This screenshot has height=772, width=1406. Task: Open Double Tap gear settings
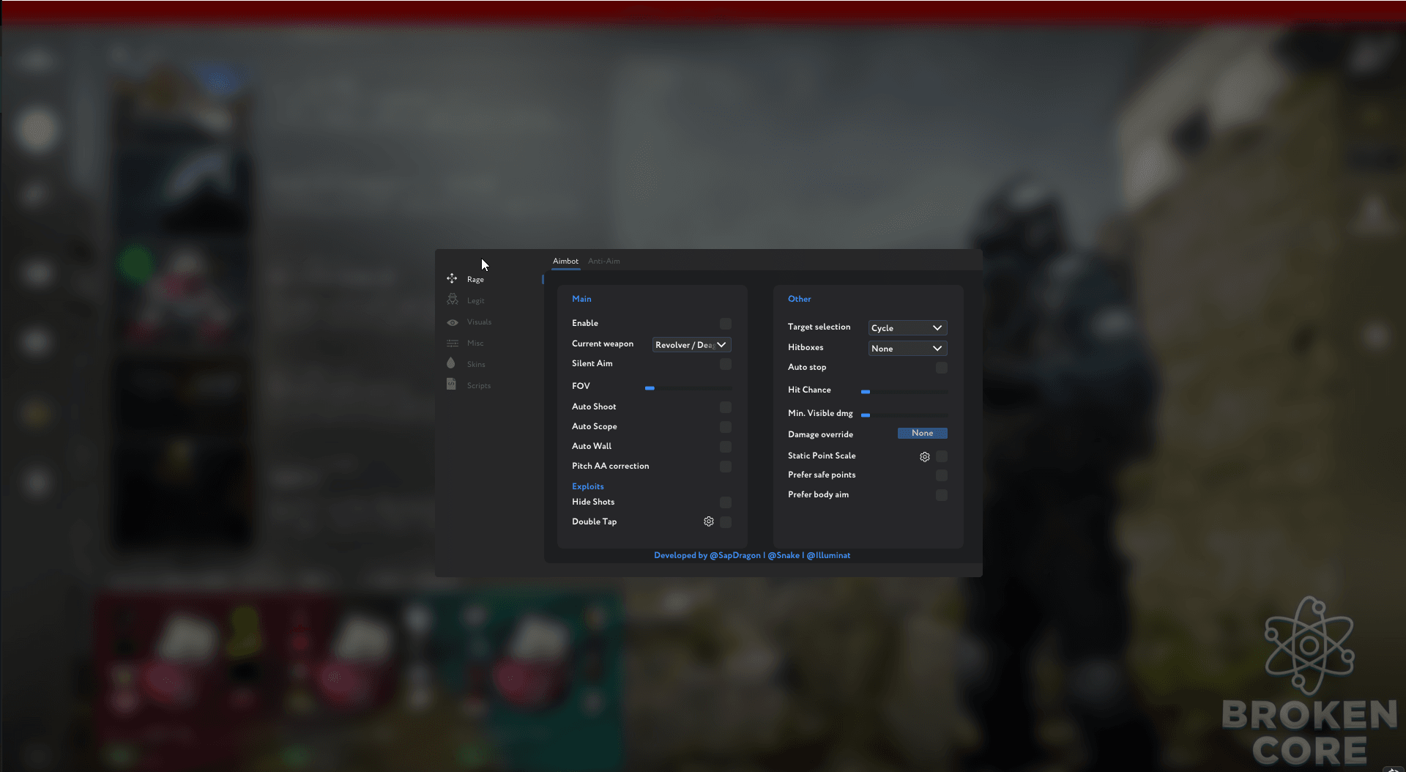point(709,522)
